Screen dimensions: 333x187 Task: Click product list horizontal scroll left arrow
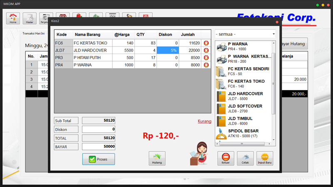[x=217, y=144]
